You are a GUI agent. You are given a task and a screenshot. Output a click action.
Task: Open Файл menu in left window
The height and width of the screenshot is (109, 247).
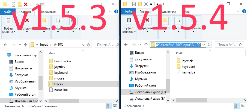8,12
